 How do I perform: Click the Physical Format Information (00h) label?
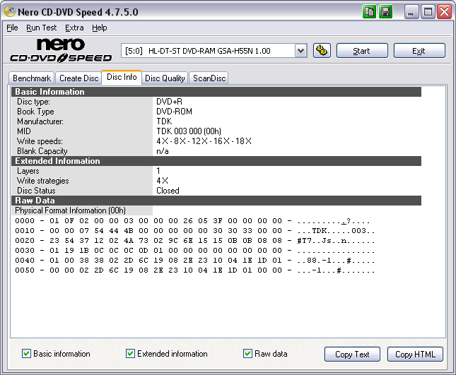[71, 210]
